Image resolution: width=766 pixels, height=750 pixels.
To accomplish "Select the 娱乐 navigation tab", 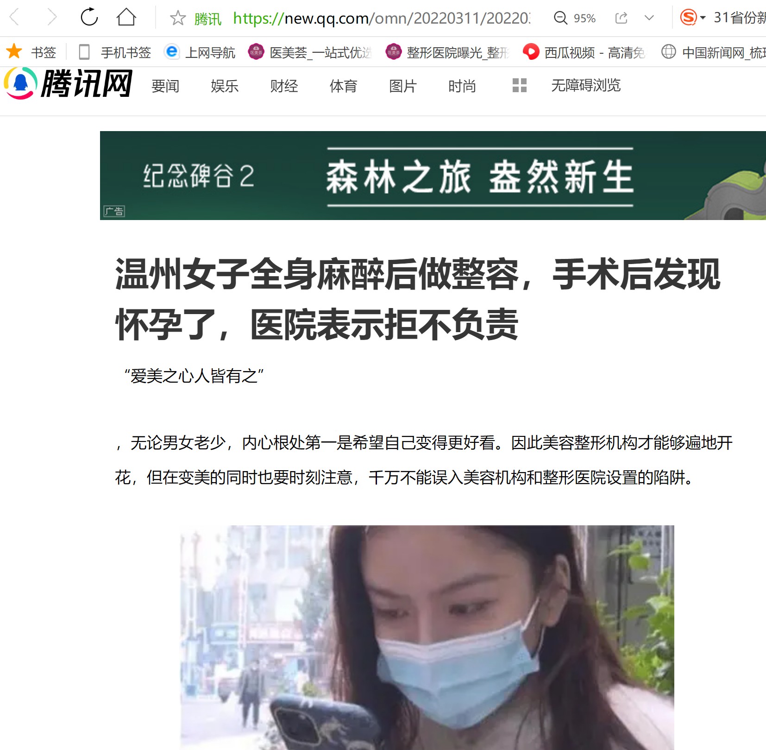I will (x=225, y=86).
